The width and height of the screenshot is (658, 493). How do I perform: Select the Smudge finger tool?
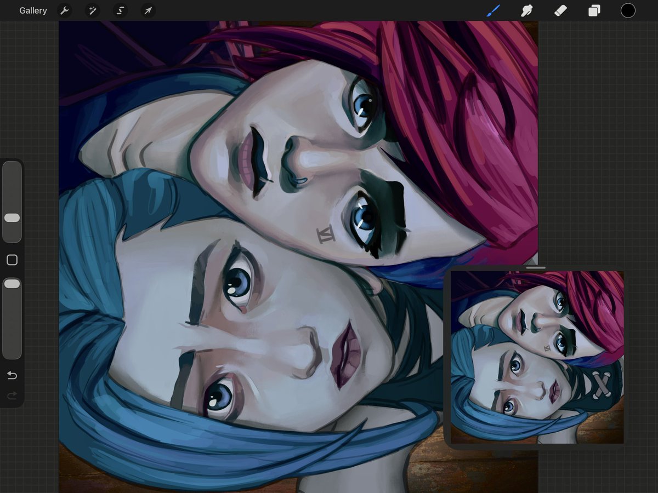[527, 10]
